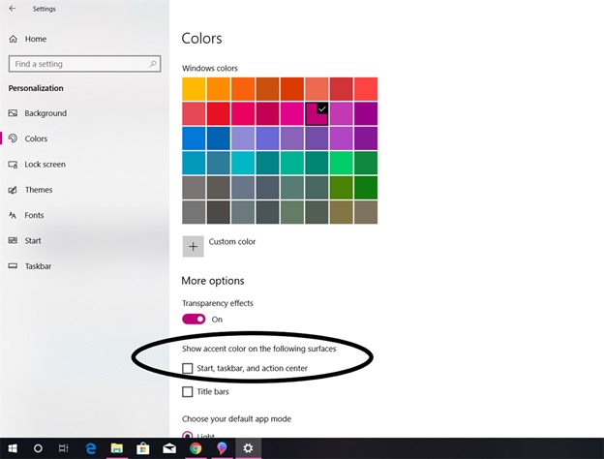
Task: Enable accent color on Title bars
Action: [187, 392]
